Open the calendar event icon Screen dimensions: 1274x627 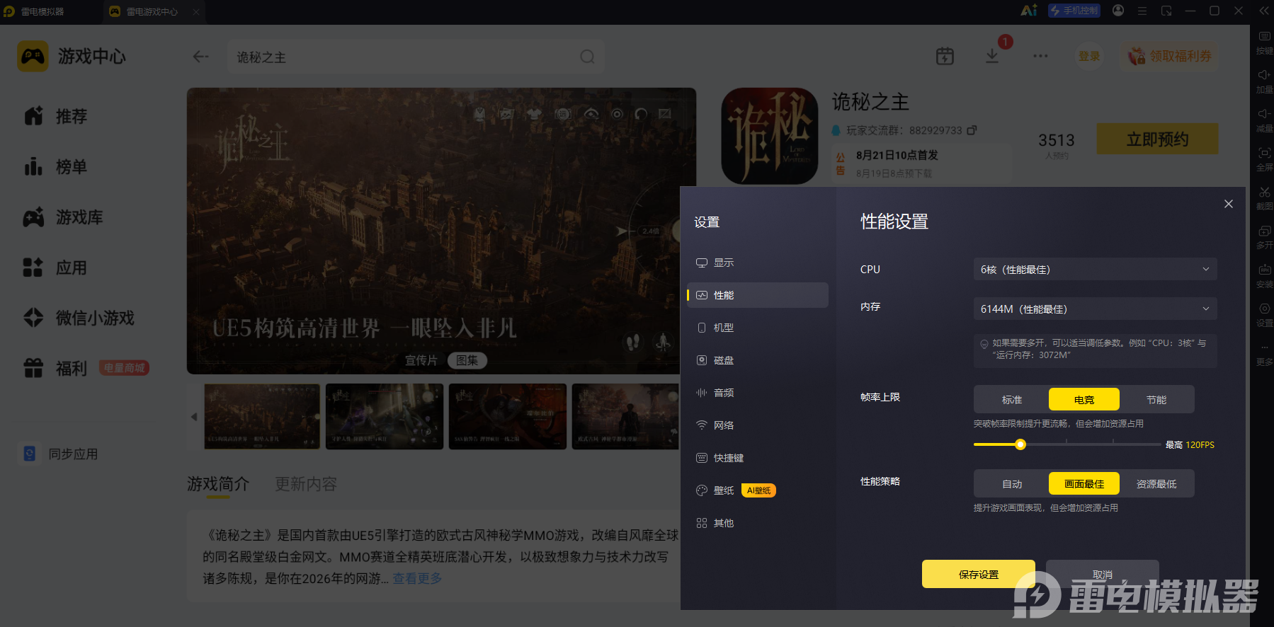pos(945,56)
